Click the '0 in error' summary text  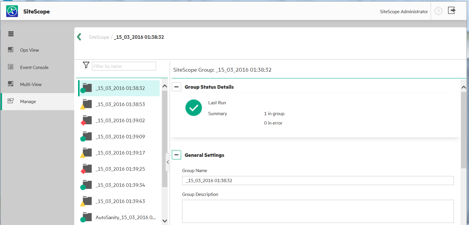pyautogui.click(x=273, y=123)
